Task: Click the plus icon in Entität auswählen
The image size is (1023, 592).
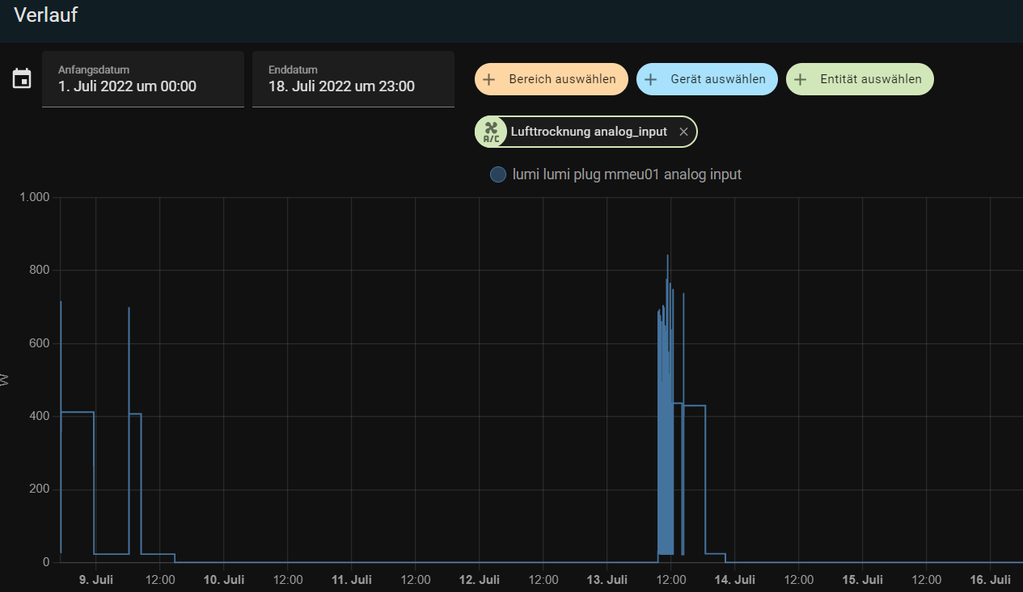Action: pyautogui.click(x=801, y=79)
